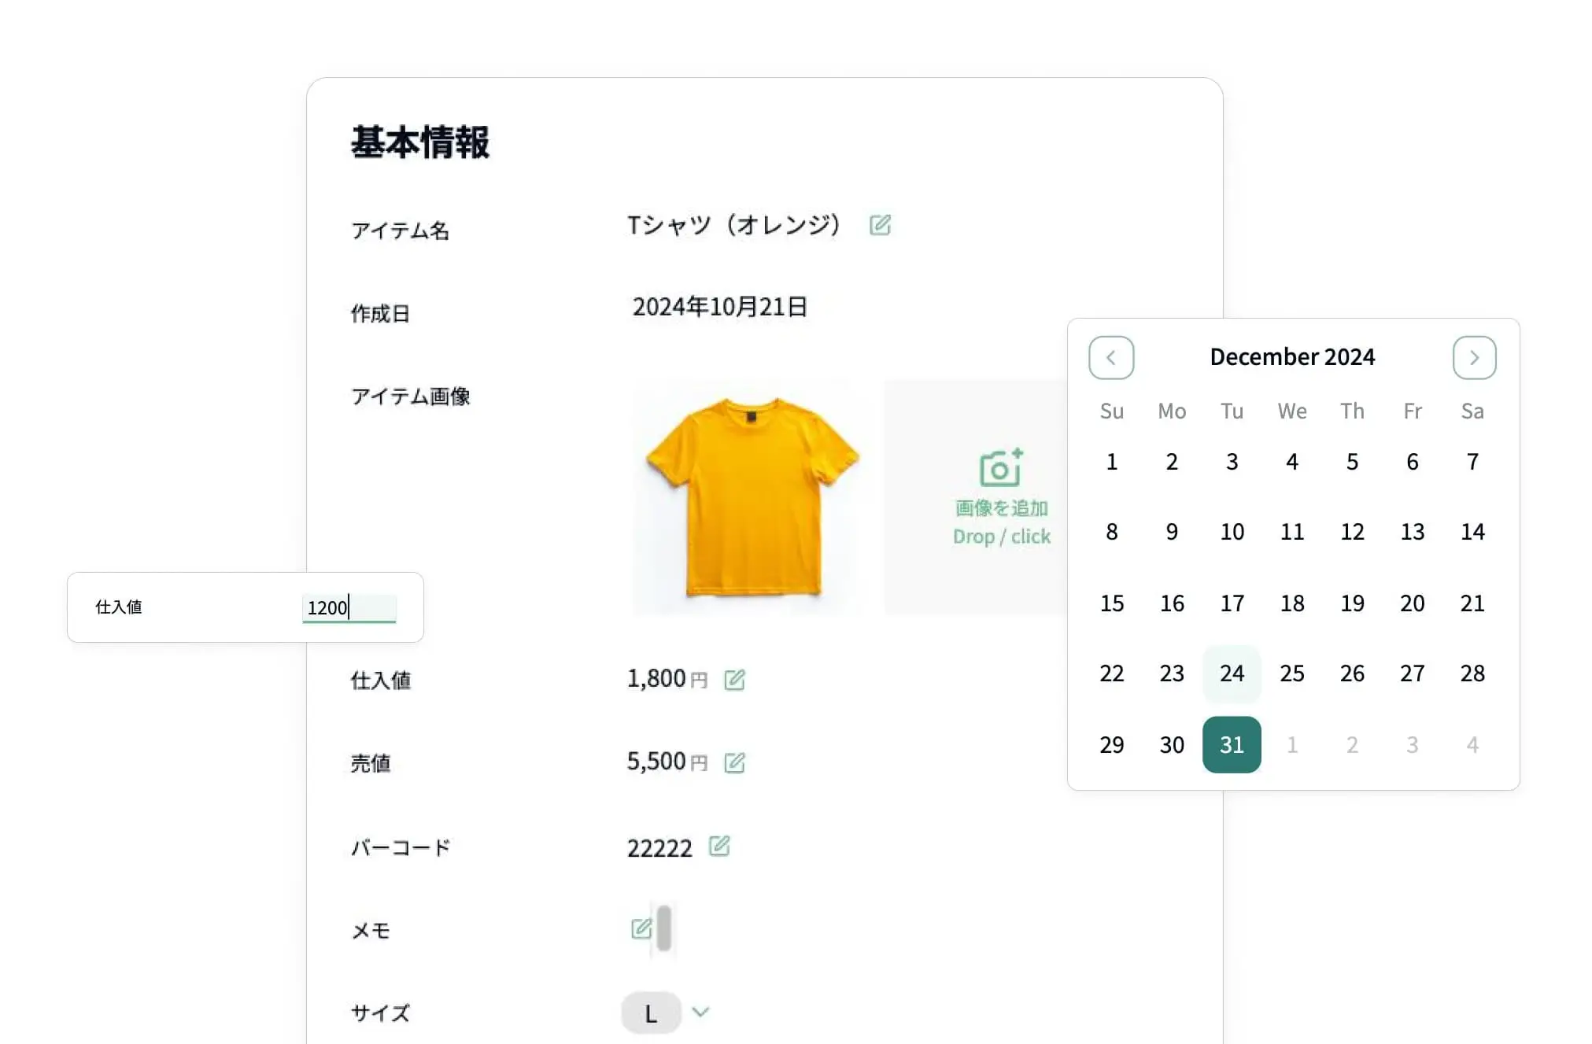This screenshot has width=1592, height=1044.
Task: Focus the 仕入値 input with 1200
Action: 349,607
